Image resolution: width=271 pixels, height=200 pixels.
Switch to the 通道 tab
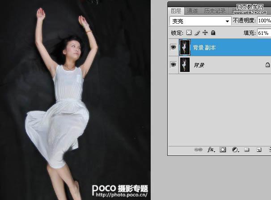[192, 11]
